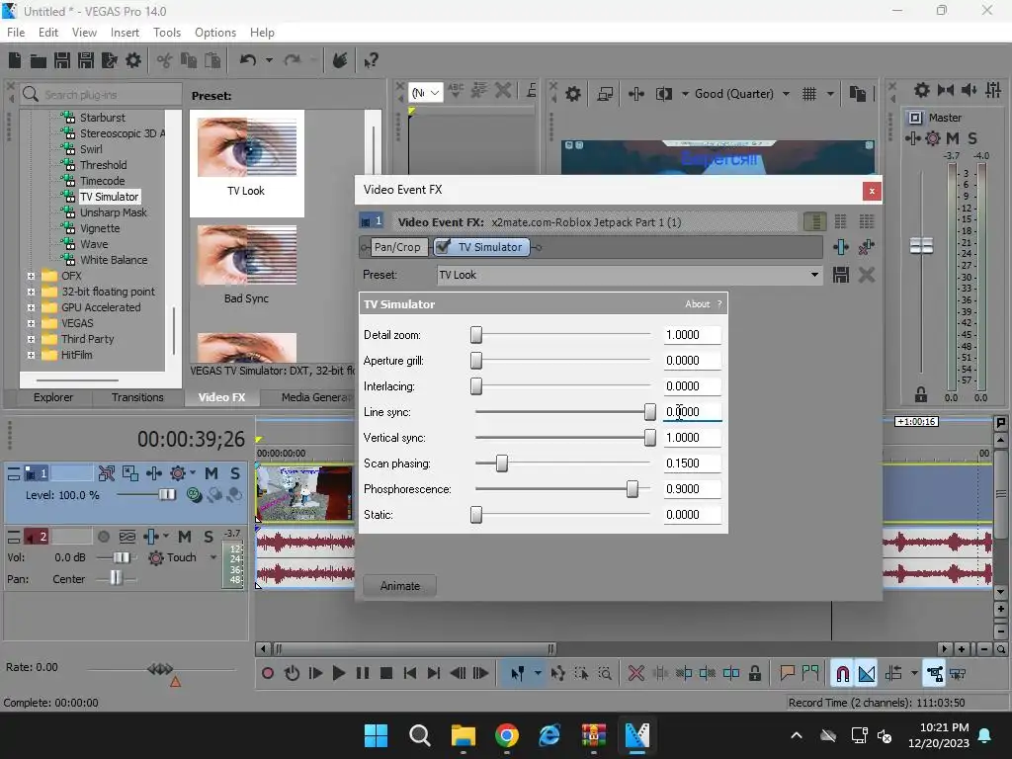Open preview Project Video Properties gear

click(573, 94)
